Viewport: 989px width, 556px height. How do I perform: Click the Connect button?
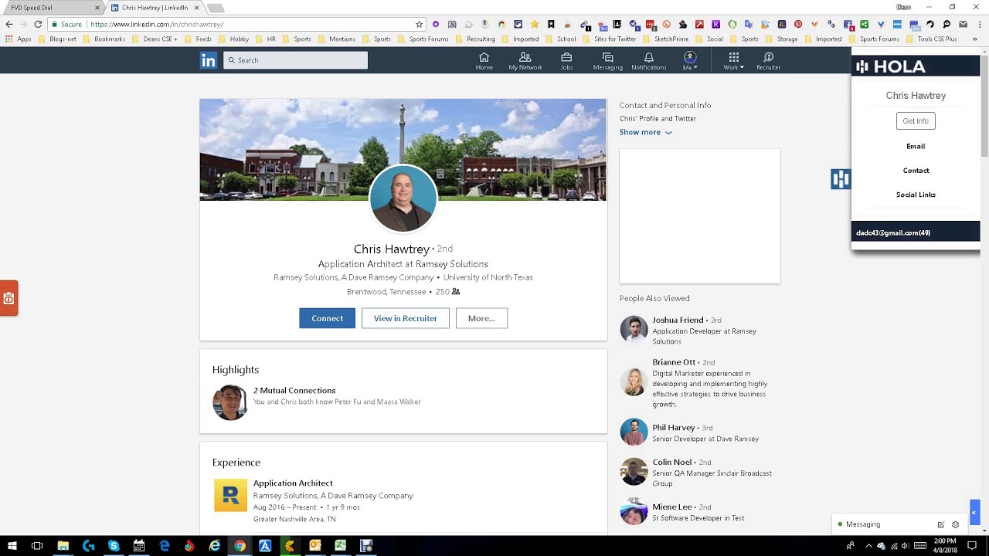coord(328,318)
